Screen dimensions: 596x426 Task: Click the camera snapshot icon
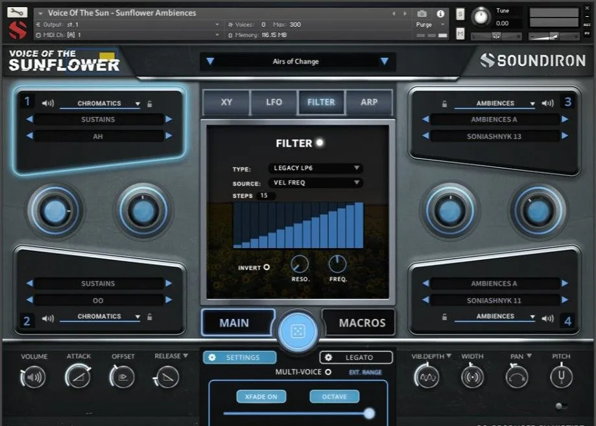(x=422, y=14)
